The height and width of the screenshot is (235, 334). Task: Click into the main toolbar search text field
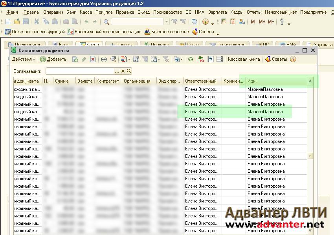(138, 22)
